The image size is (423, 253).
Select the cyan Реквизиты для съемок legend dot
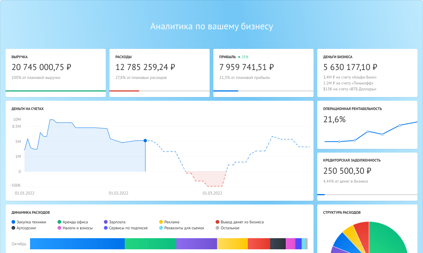tap(161, 228)
